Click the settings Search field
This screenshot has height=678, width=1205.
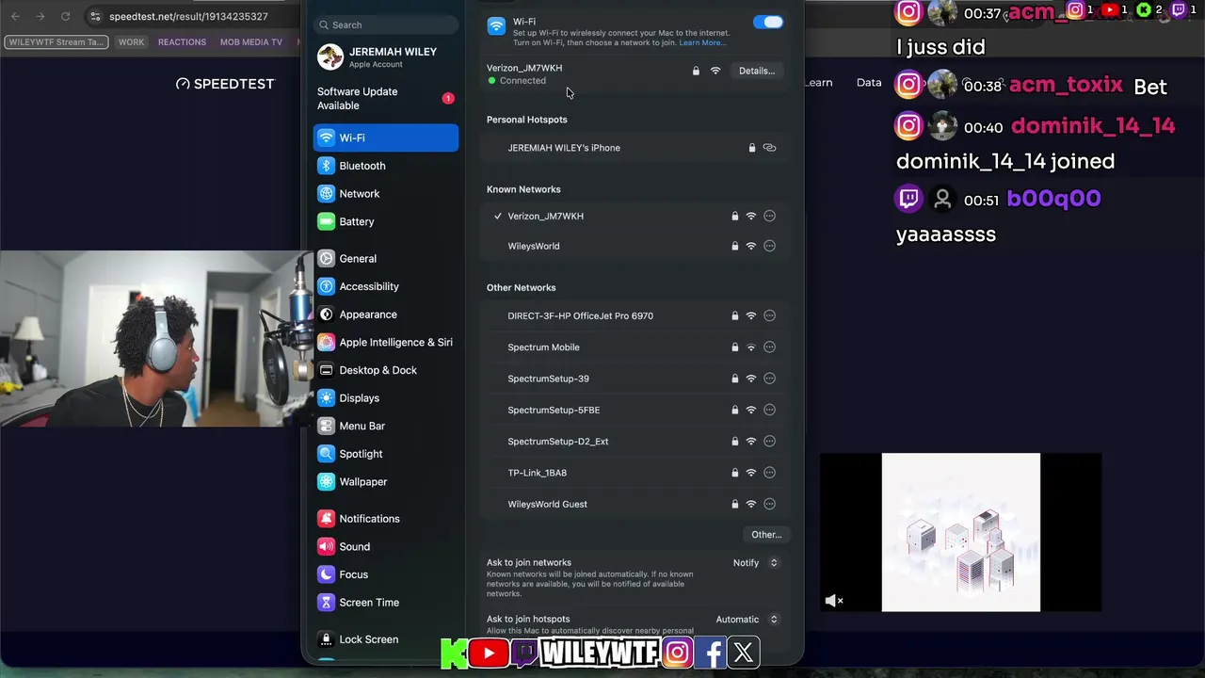point(385,24)
